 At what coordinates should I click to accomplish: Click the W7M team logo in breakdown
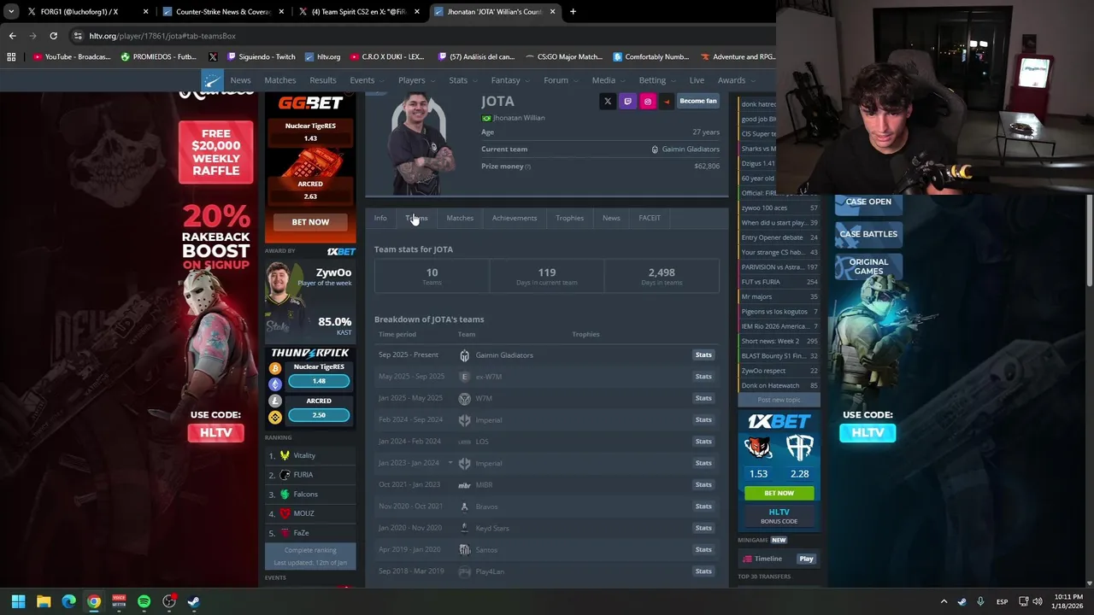pos(464,399)
